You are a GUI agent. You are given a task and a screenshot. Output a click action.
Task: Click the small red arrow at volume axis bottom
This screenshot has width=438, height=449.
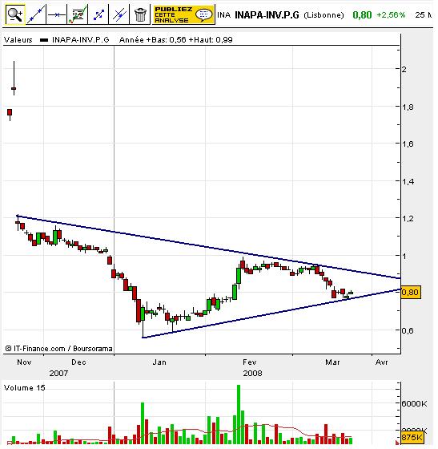point(398,443)
